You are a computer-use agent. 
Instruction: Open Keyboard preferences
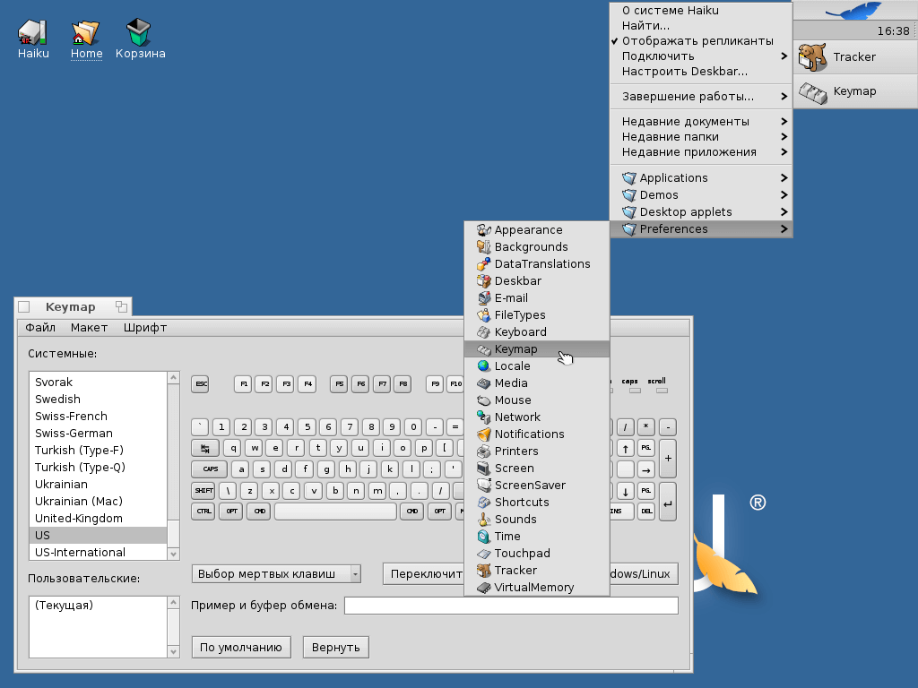pos(537,331)
